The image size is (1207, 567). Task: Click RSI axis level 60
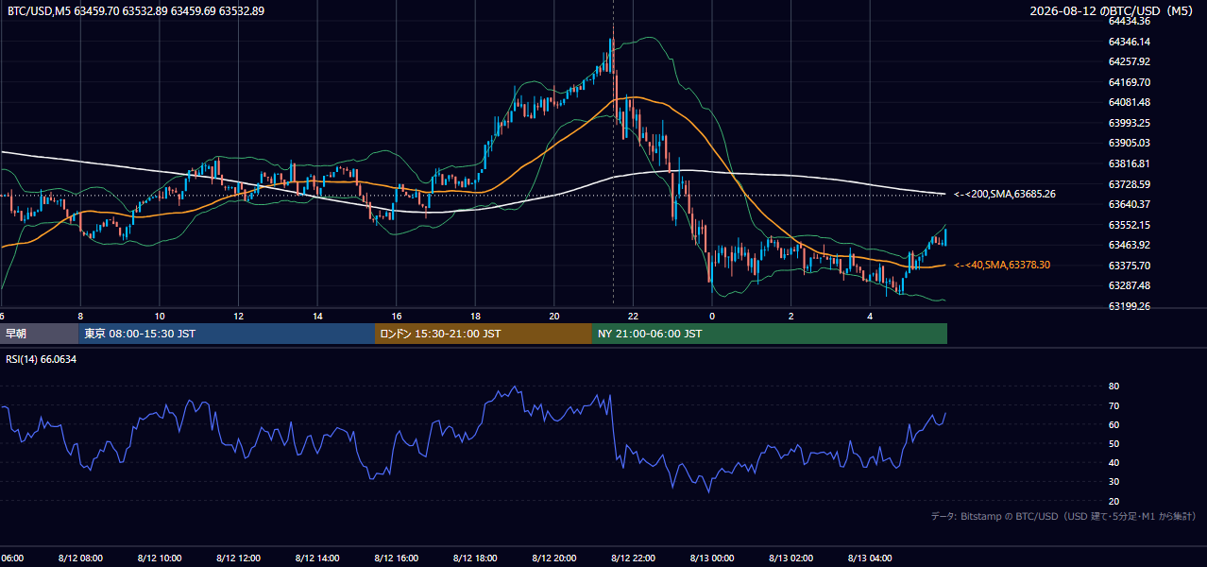pos(1113,424)
